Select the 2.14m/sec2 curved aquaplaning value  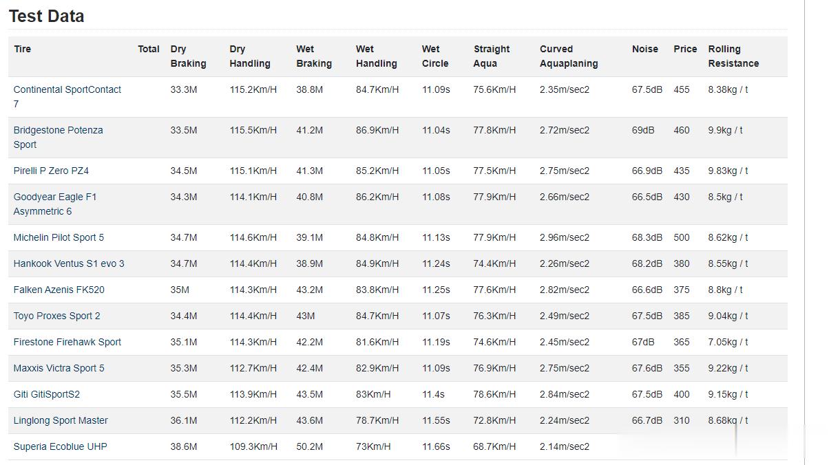click(565, 446)
